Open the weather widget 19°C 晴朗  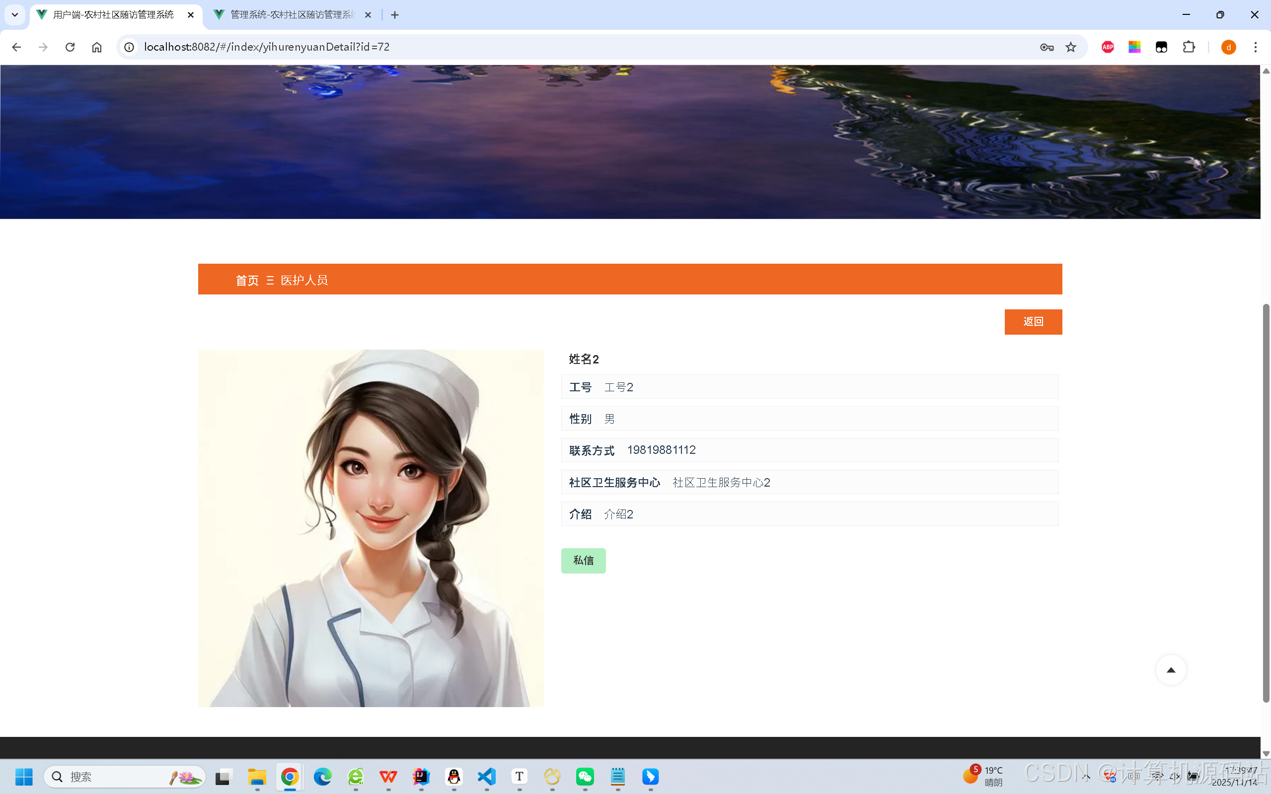983,776
